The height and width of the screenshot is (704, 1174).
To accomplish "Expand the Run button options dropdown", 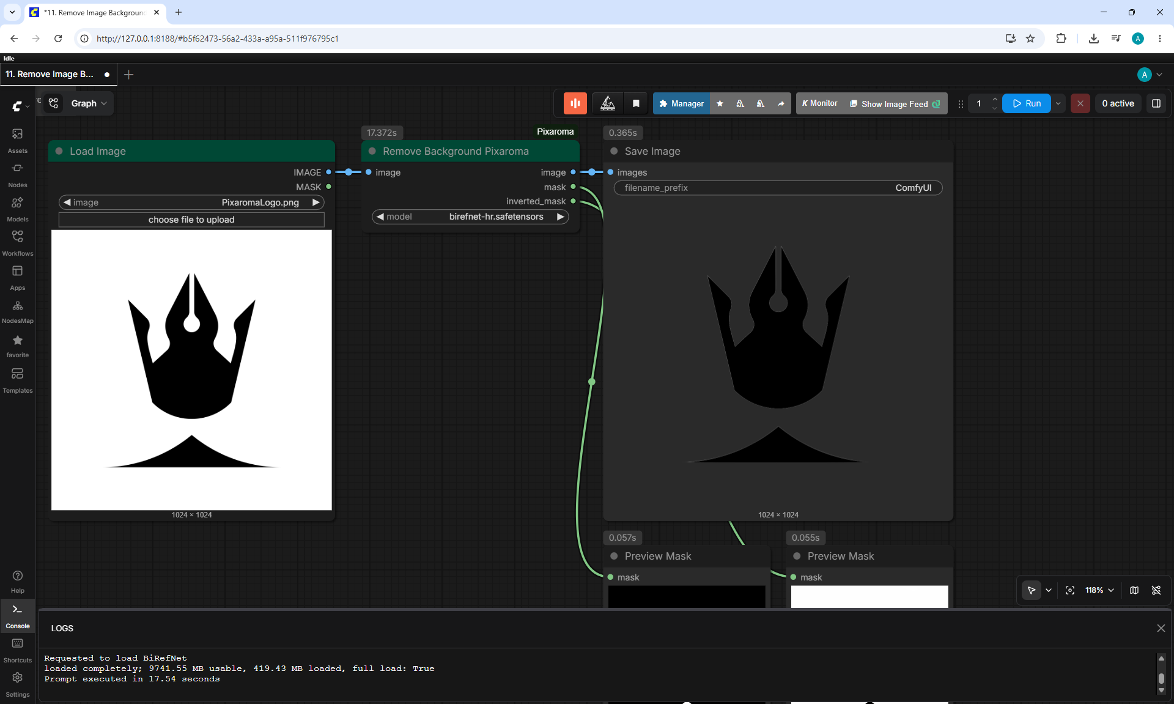I will tap(1058, 103).
